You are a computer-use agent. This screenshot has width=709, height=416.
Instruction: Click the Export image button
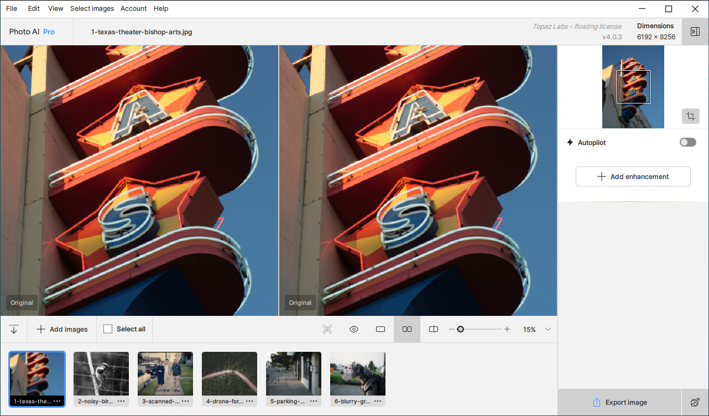click(x=619, y=402)
